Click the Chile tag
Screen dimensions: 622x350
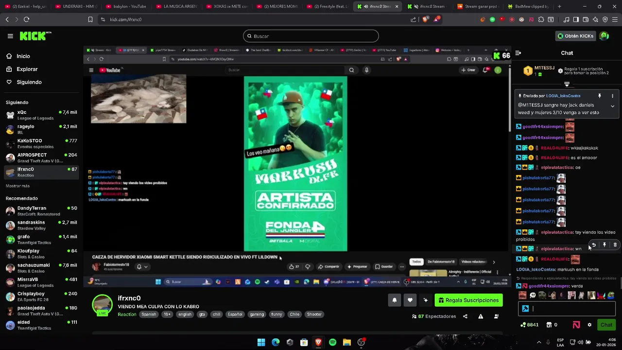[x=294, y=315]
